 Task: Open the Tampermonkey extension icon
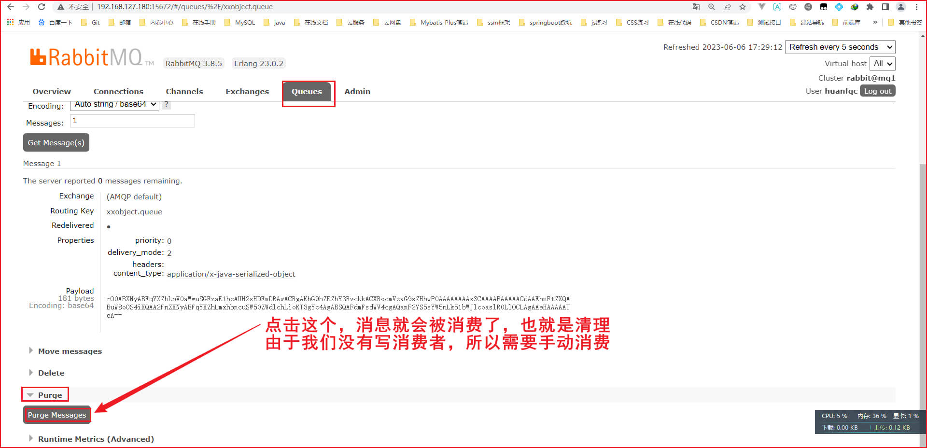824,7
